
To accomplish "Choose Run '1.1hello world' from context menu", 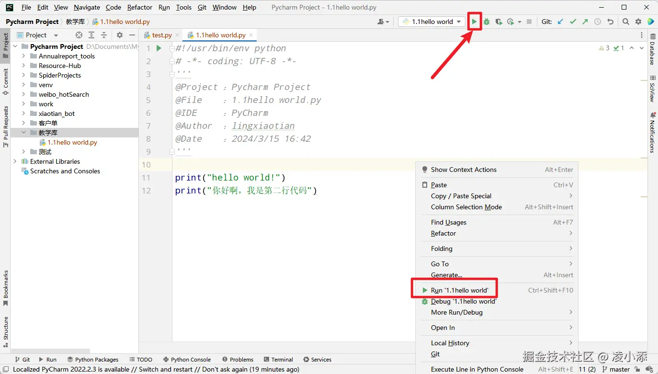I will [x=497, y=290].
